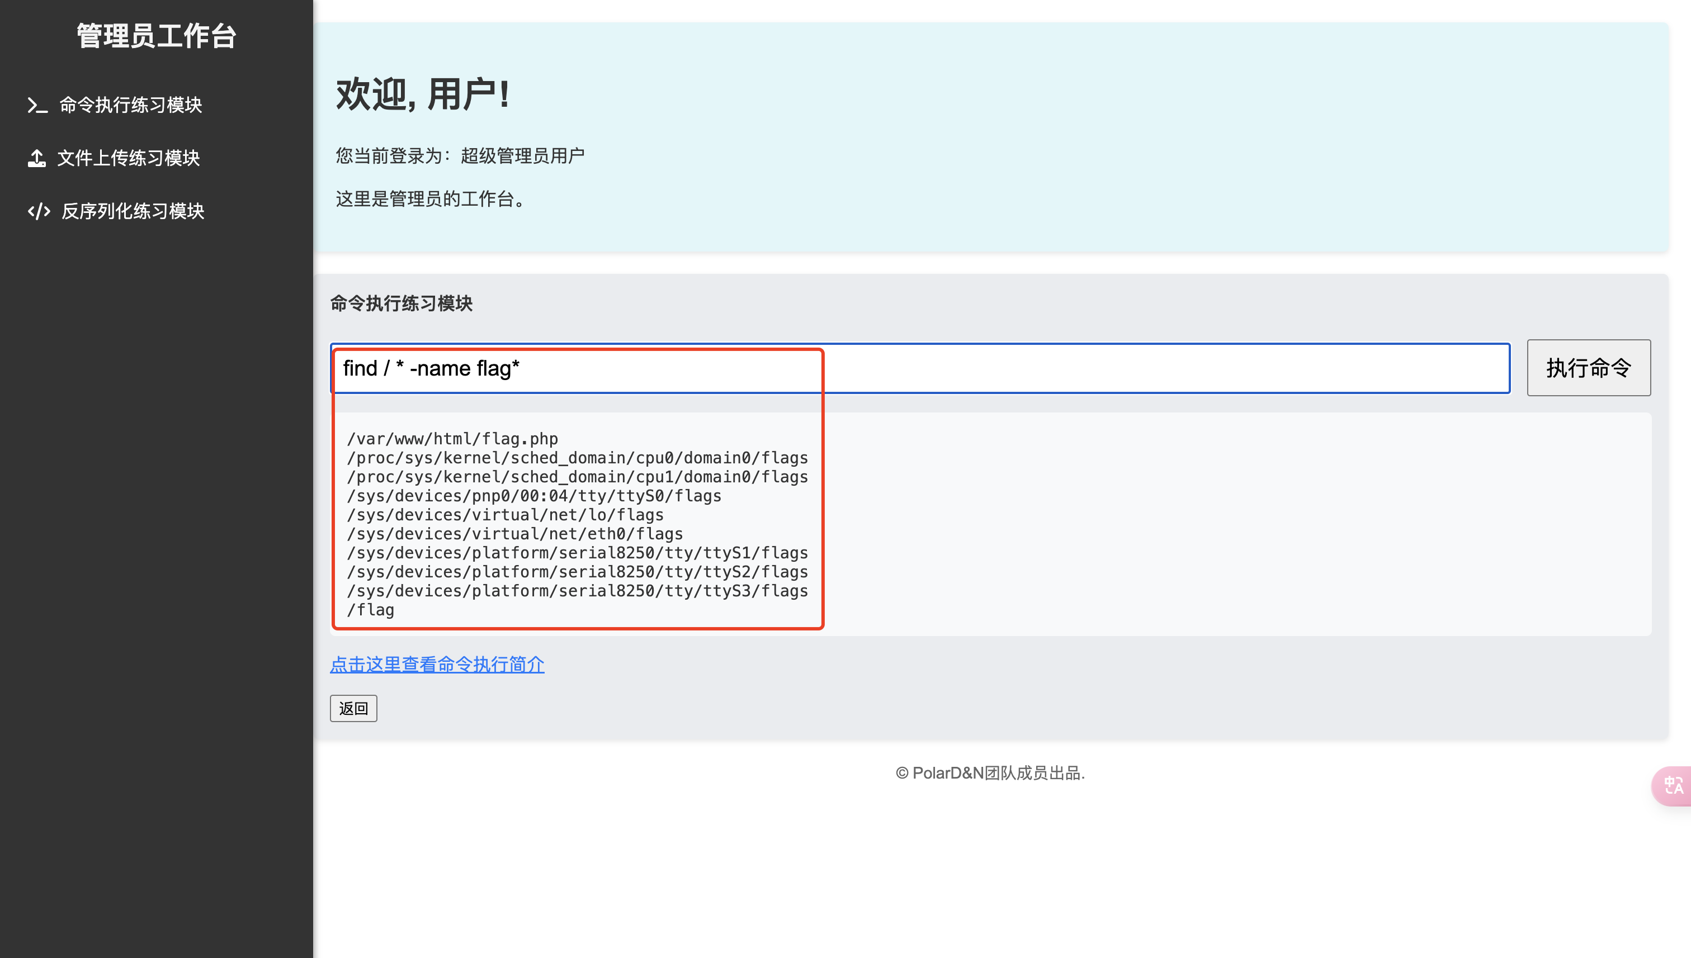Open 命令执行练习模块 sidebar menu item
The image size is (1691, 958).
pos(130,105)
